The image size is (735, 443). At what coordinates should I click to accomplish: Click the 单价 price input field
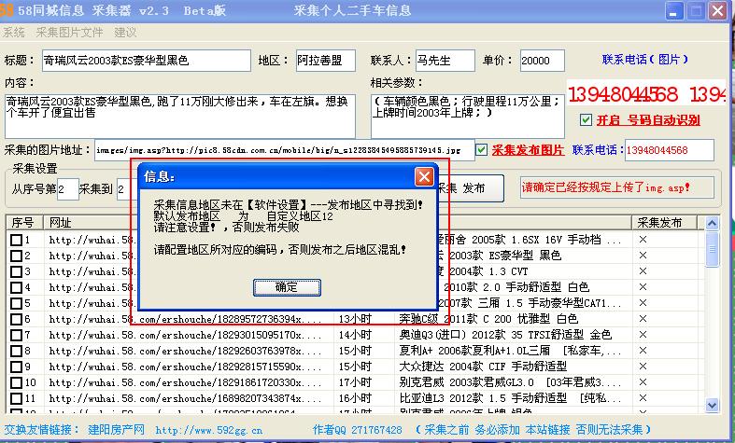pos(541,61)
